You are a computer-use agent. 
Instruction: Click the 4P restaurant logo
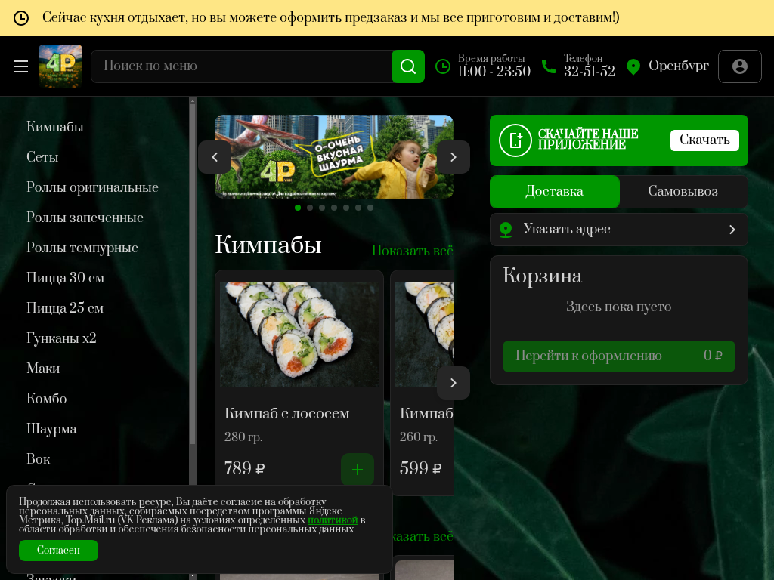click(x=60, y=66)
